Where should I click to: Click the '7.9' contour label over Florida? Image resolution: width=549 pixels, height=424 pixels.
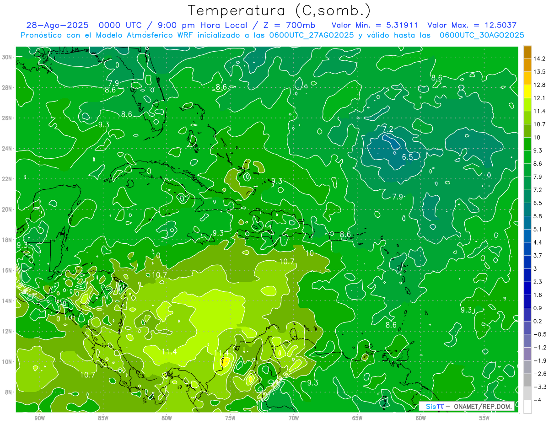[114, 83]
